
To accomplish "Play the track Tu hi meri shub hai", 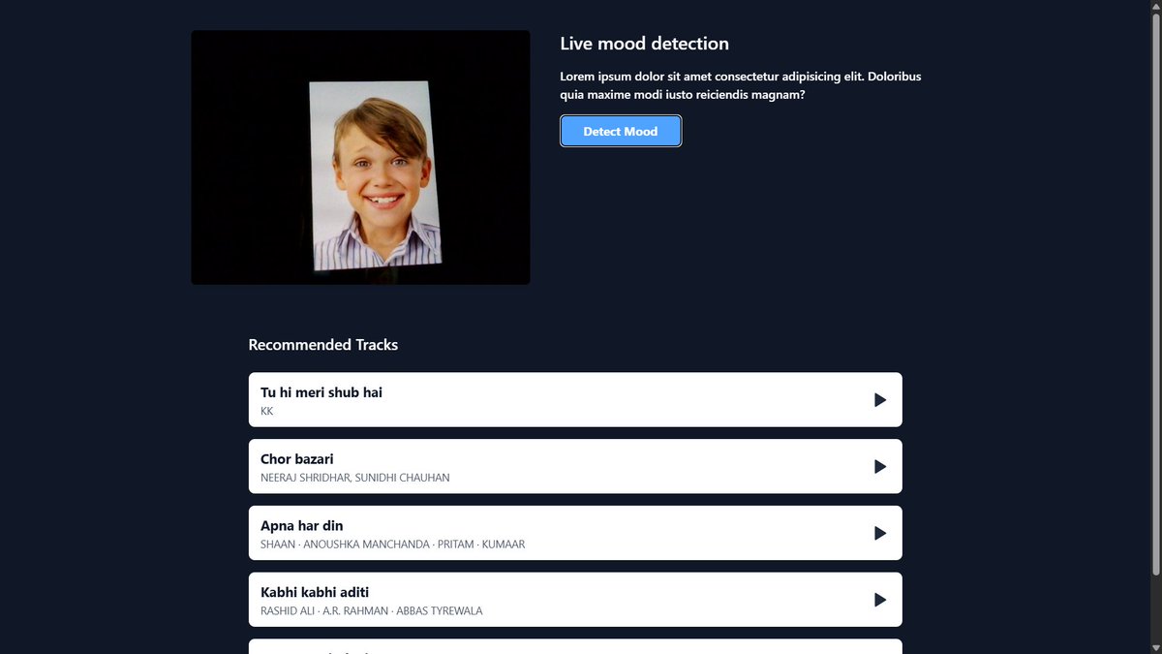I will pyautogui.click(x=880, y=400).
